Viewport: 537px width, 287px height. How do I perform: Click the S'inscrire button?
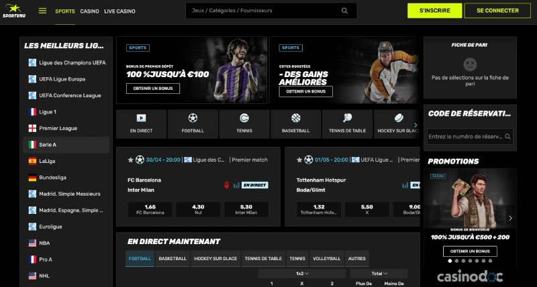pyautogui.click(x=434, y=11)
